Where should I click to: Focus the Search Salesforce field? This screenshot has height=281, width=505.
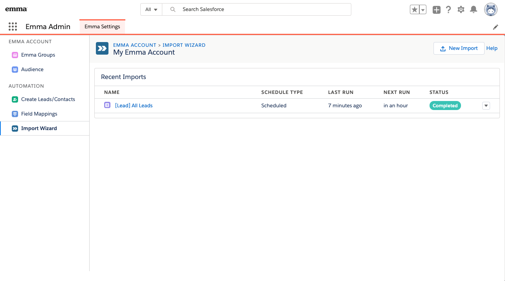tap(257, 9)
